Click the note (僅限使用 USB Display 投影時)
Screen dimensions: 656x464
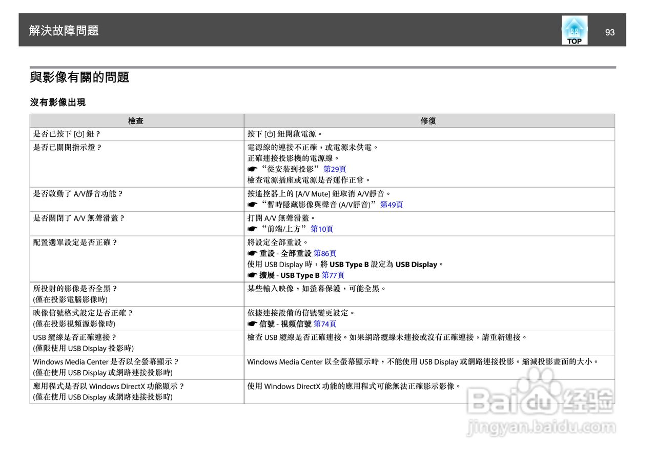coord(84,349)
